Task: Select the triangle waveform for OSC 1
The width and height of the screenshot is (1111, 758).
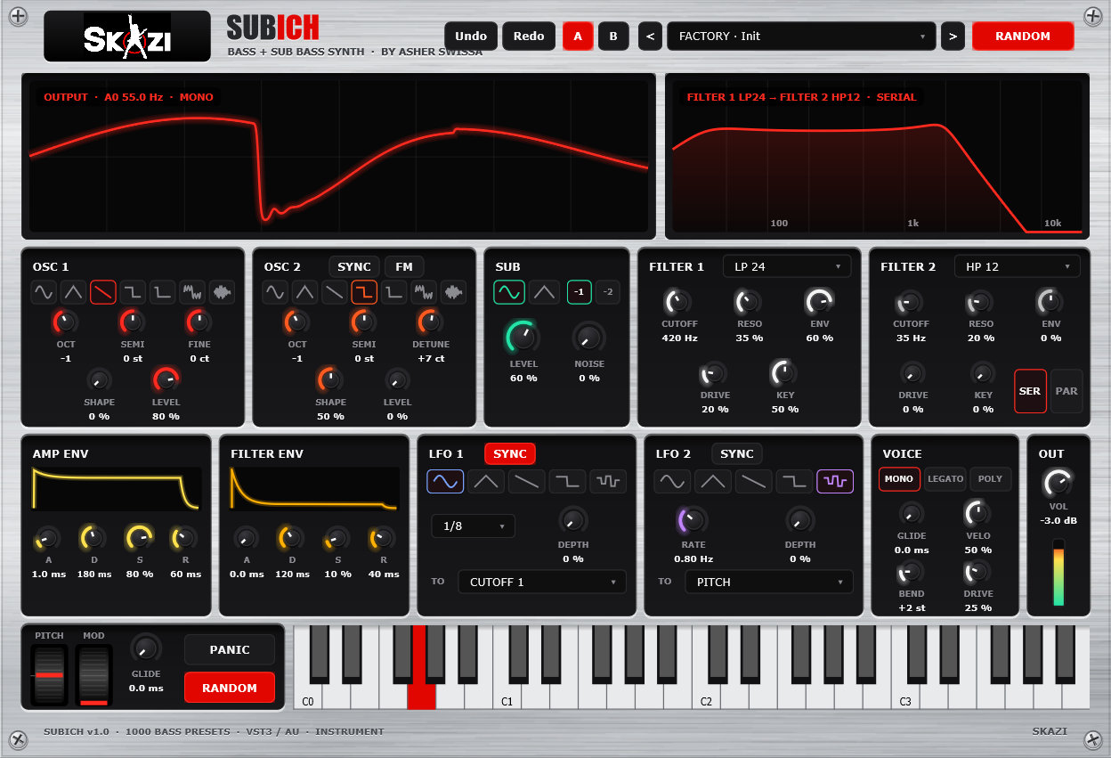Action: [73, 291]
